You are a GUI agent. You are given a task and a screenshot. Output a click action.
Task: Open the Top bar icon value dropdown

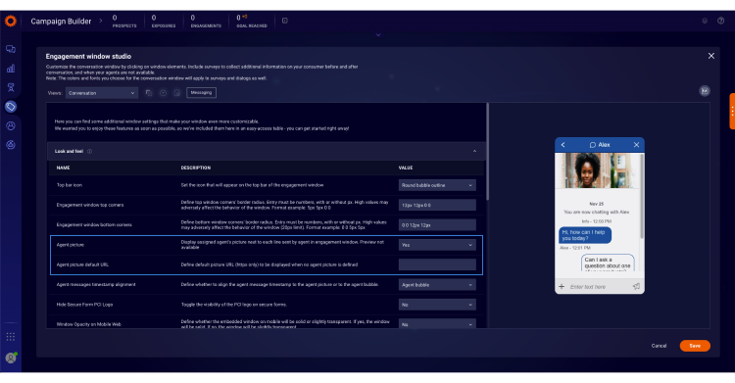[x=437, y=185]
